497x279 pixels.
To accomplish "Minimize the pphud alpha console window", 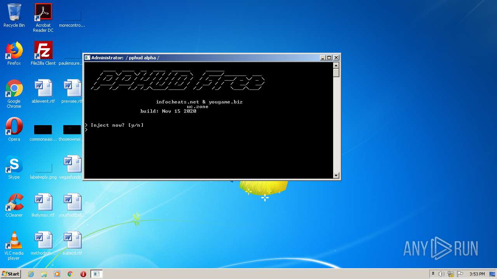I will pyautogui.click(x=323, y=58).
